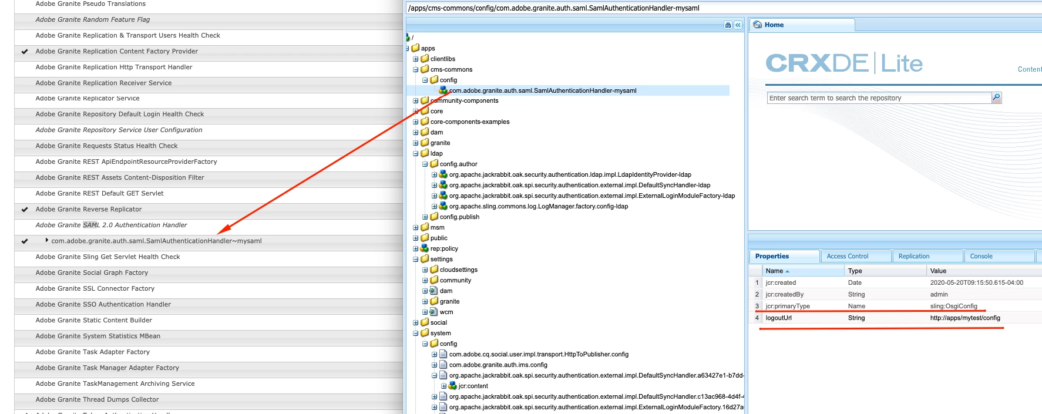Click the cloudsettings folder icon
The image size is (1042, 414).
pyautogui.click(x=434, y=270)
